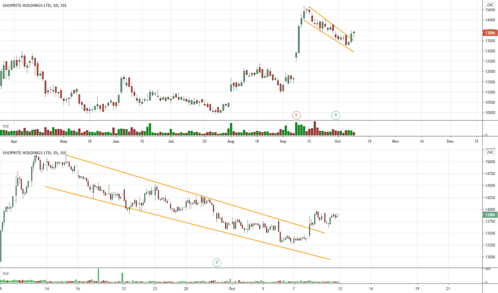This screenshot has height=293, width=498.
Task: Click the Oct label on daily time axis
Action: (338, 141)
